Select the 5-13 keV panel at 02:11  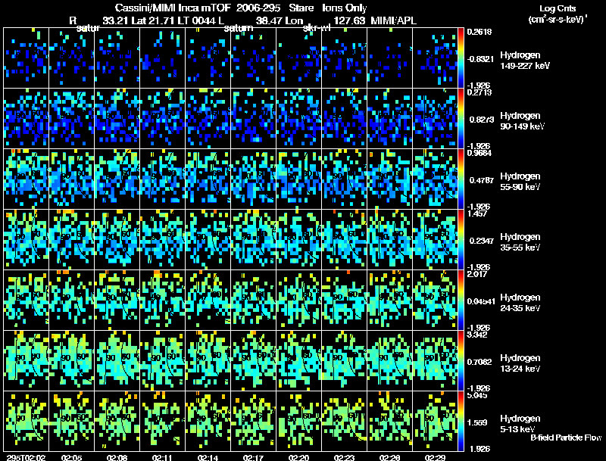click(x=162, y=421)
